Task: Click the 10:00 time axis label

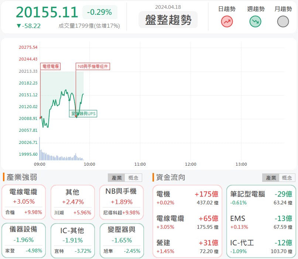Action: [89, 164]
